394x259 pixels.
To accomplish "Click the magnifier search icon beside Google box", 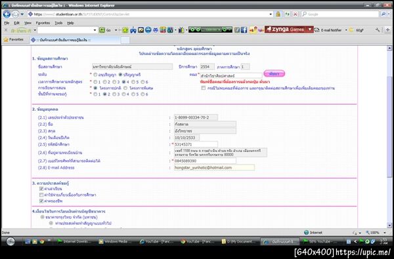I will [383, 14].
